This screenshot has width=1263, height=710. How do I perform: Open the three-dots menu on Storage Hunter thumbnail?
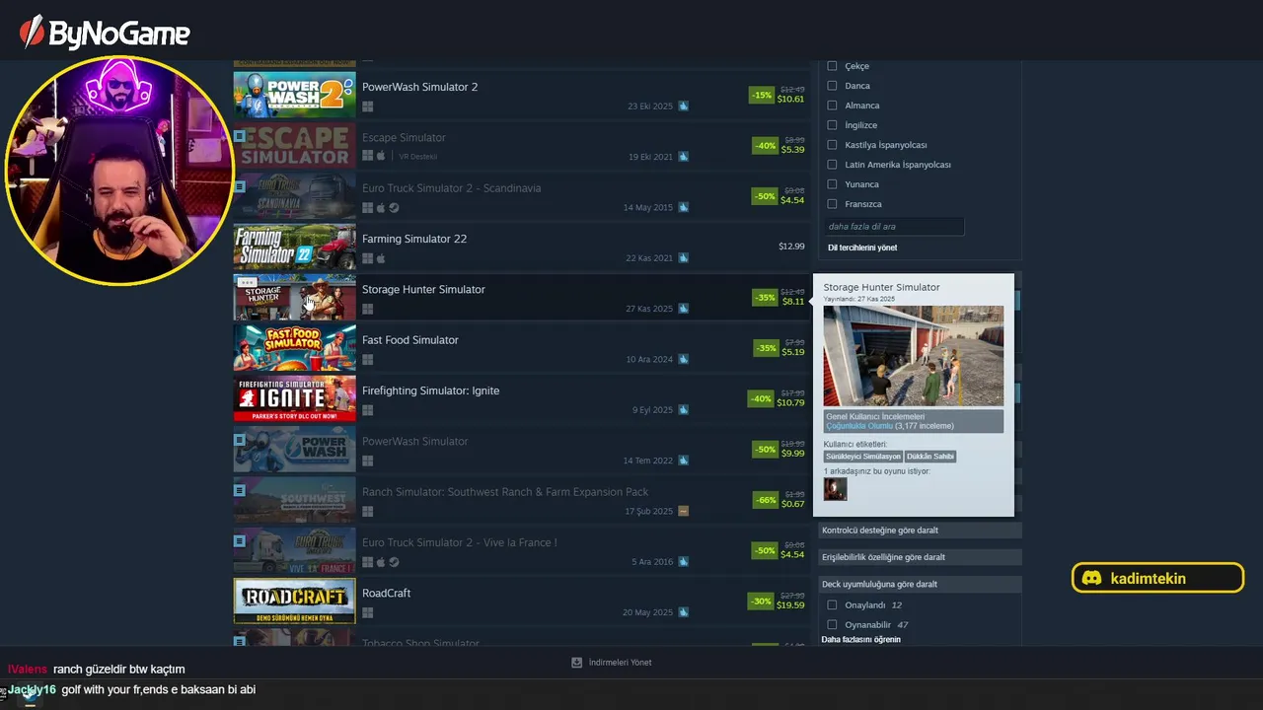point(247,282)
